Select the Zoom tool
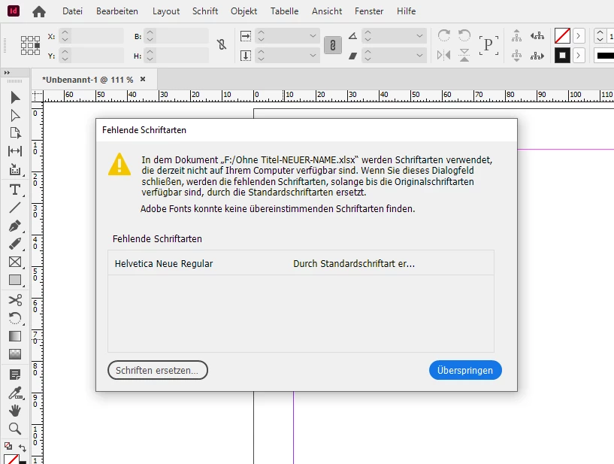This screenshot has height=464, width=614. tap(15, 429)
